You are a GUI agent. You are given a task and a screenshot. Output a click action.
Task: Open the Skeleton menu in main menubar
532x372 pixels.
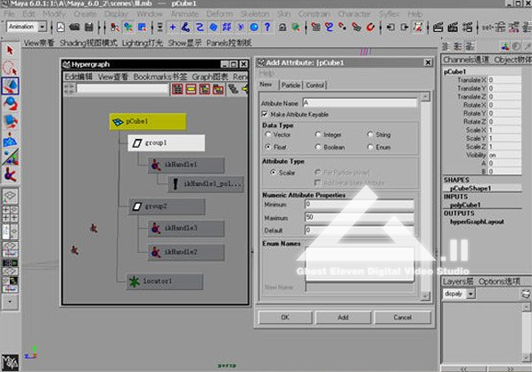255,14
